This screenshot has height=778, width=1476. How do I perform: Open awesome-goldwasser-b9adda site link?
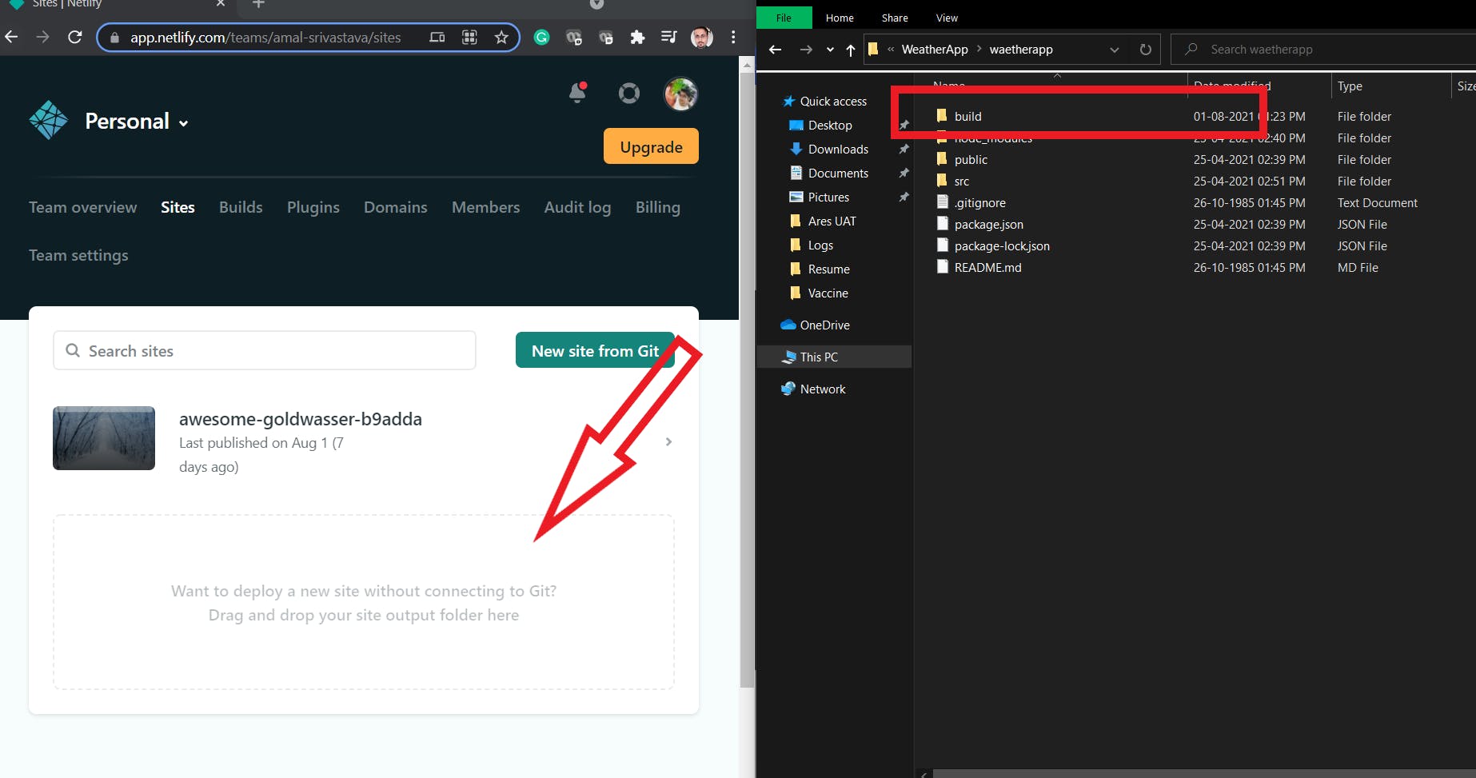pyautogui.click(x=300, y=419)
